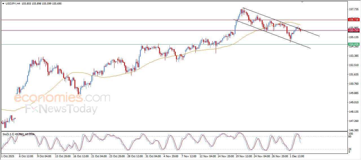Click the 1 Oct 2025 date label

click(x=7, y=156)
